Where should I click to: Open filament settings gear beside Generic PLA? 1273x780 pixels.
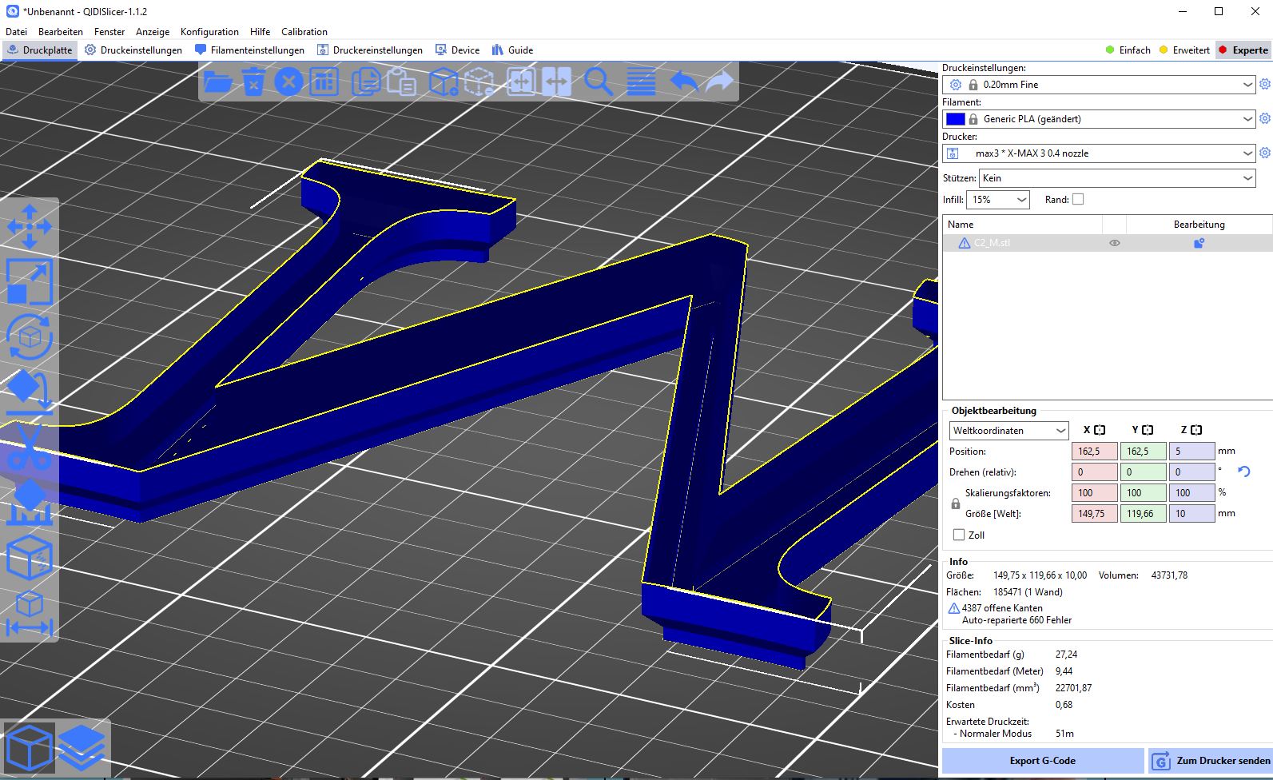(x=1264, y=118)
